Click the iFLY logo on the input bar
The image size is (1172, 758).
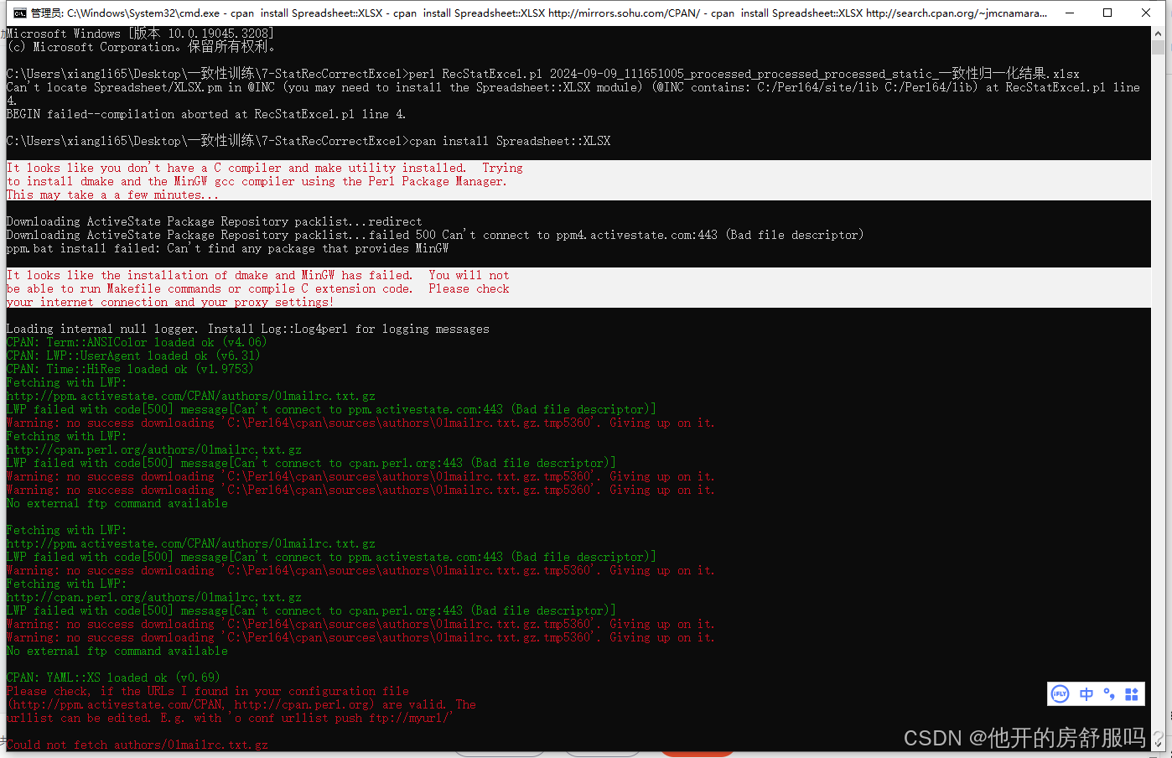point(1060,693)
